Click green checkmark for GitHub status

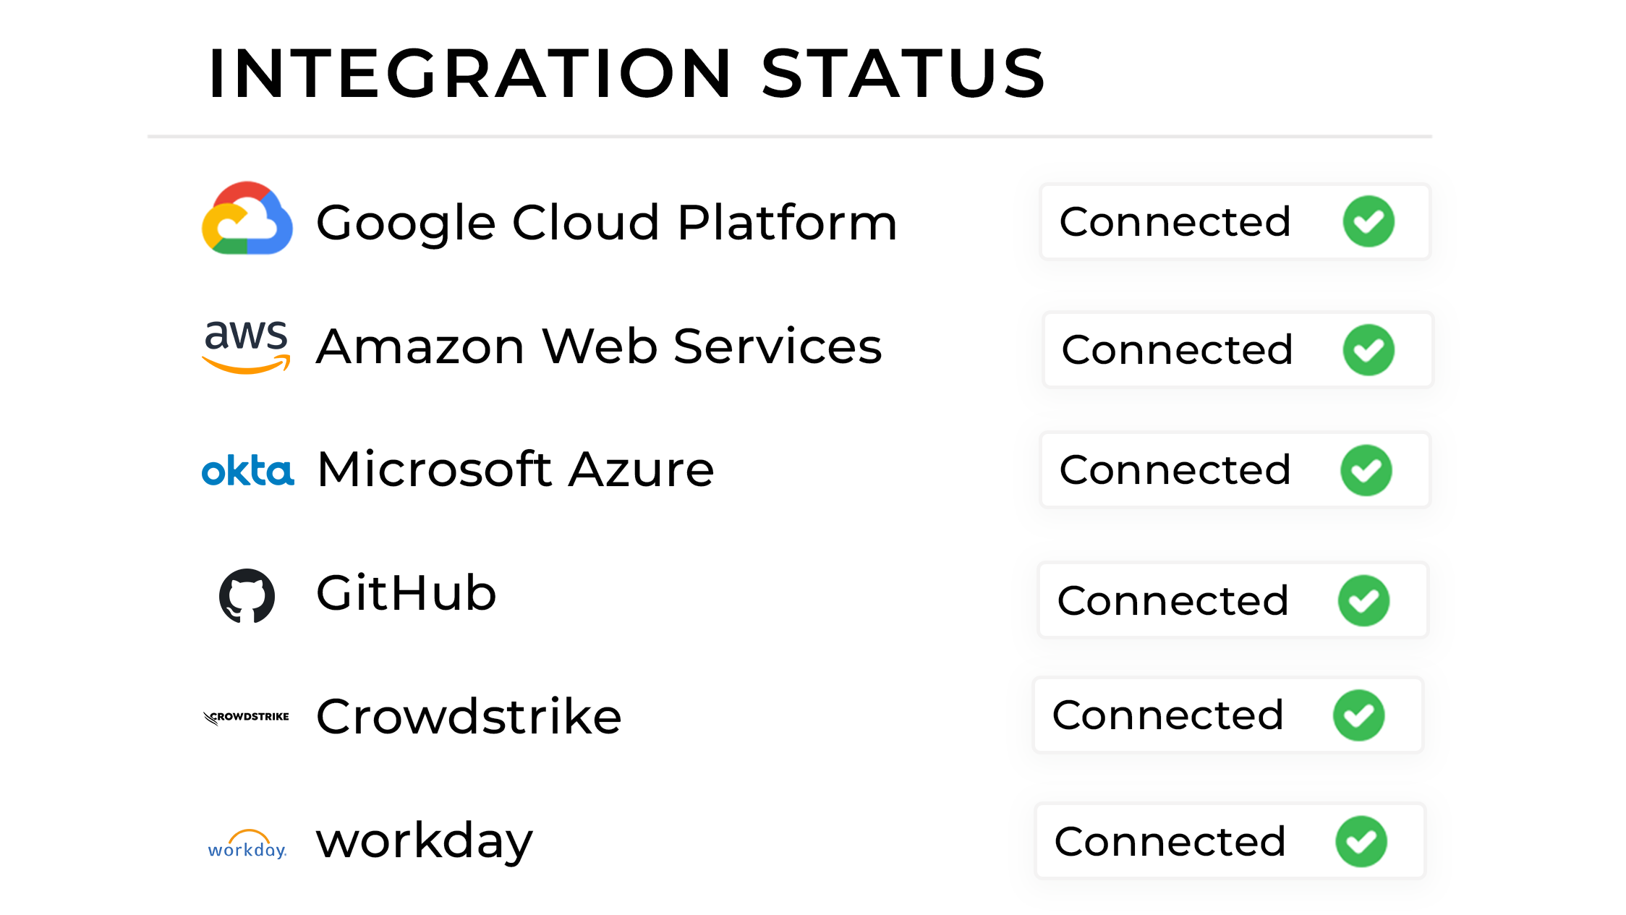pos(1363,600)
